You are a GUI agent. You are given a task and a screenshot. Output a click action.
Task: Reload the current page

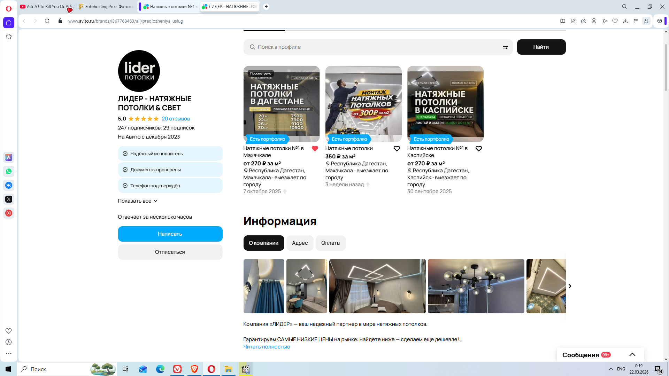point(47,21)
